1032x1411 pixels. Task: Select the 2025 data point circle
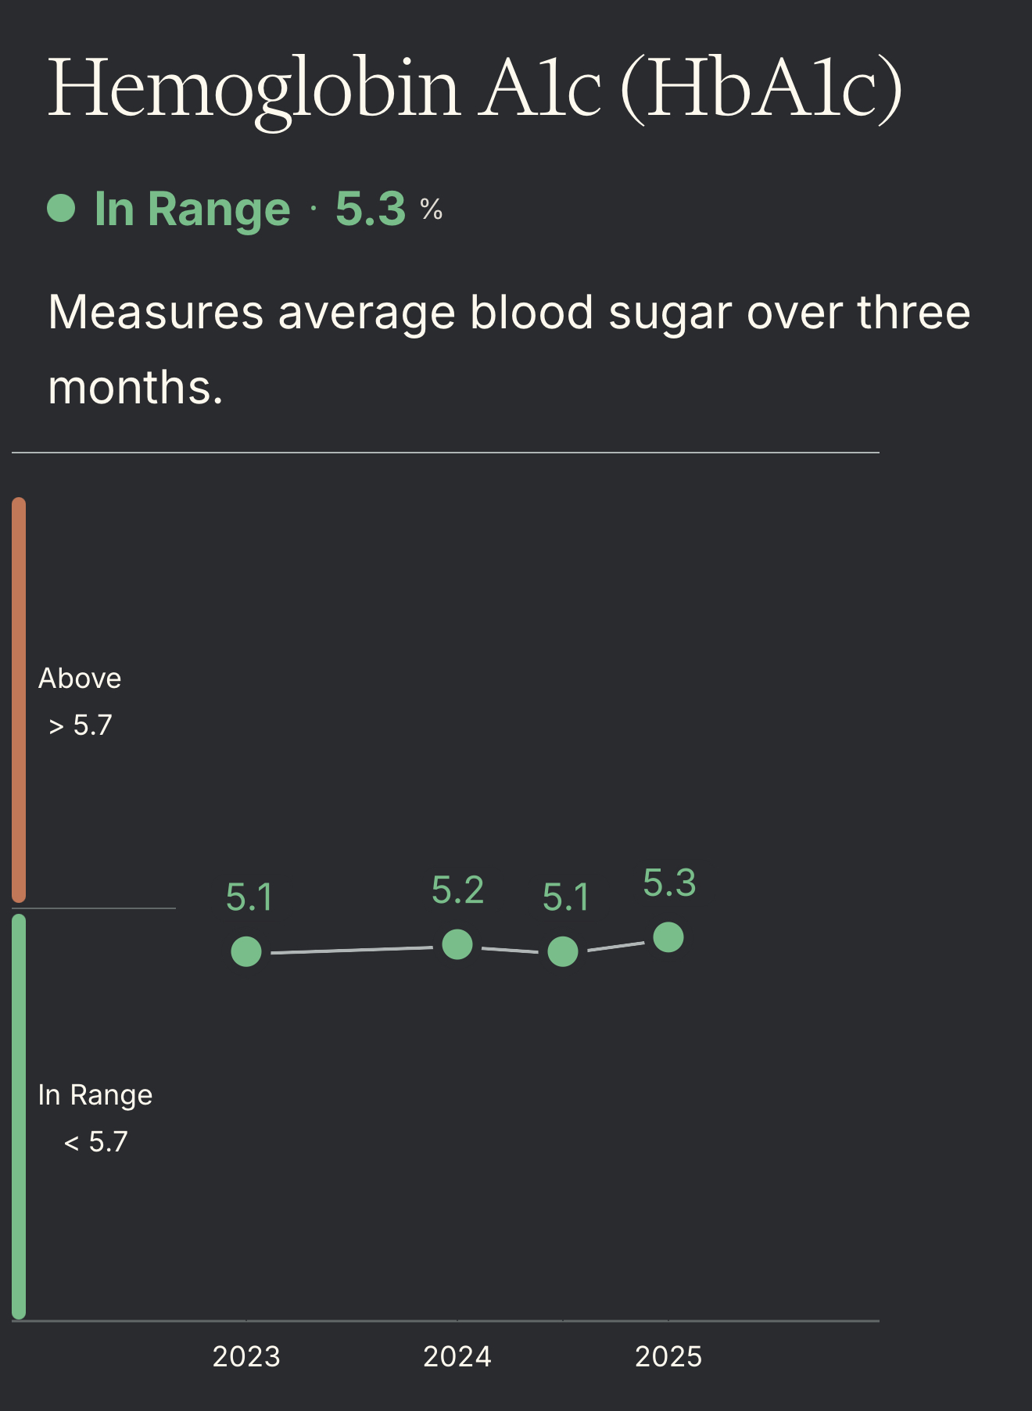pyautogui.click(x=668, y=936)
